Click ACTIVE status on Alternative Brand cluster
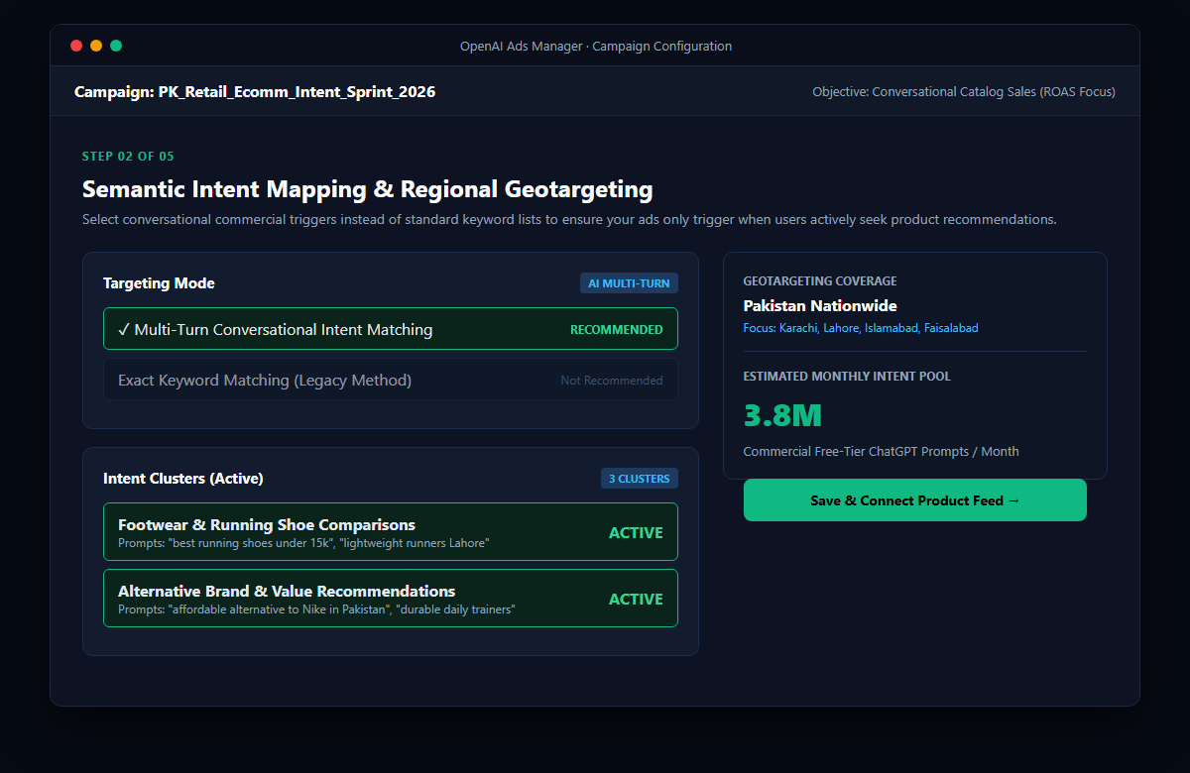1190x773 pixels. (x=636, y=600)
